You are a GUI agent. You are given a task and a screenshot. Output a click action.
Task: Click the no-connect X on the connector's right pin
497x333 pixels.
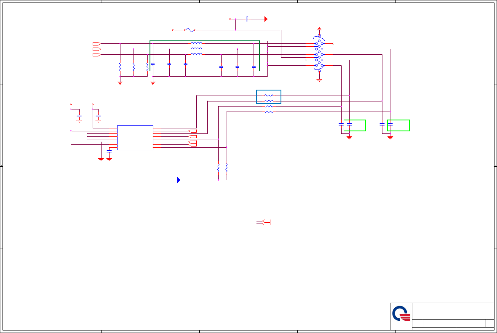333,44
